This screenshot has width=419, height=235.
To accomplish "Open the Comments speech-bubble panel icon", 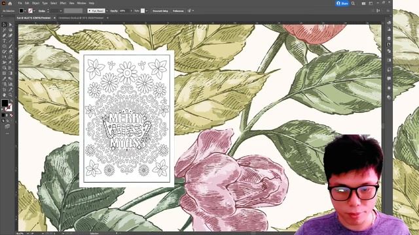I will point(389,78).
